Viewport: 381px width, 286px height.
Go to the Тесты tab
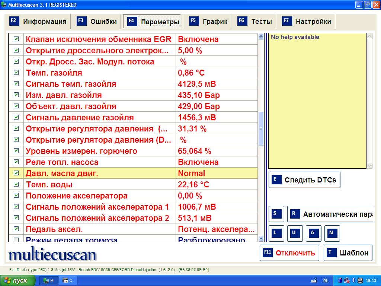pyautogui.click(x=255, y=21)
